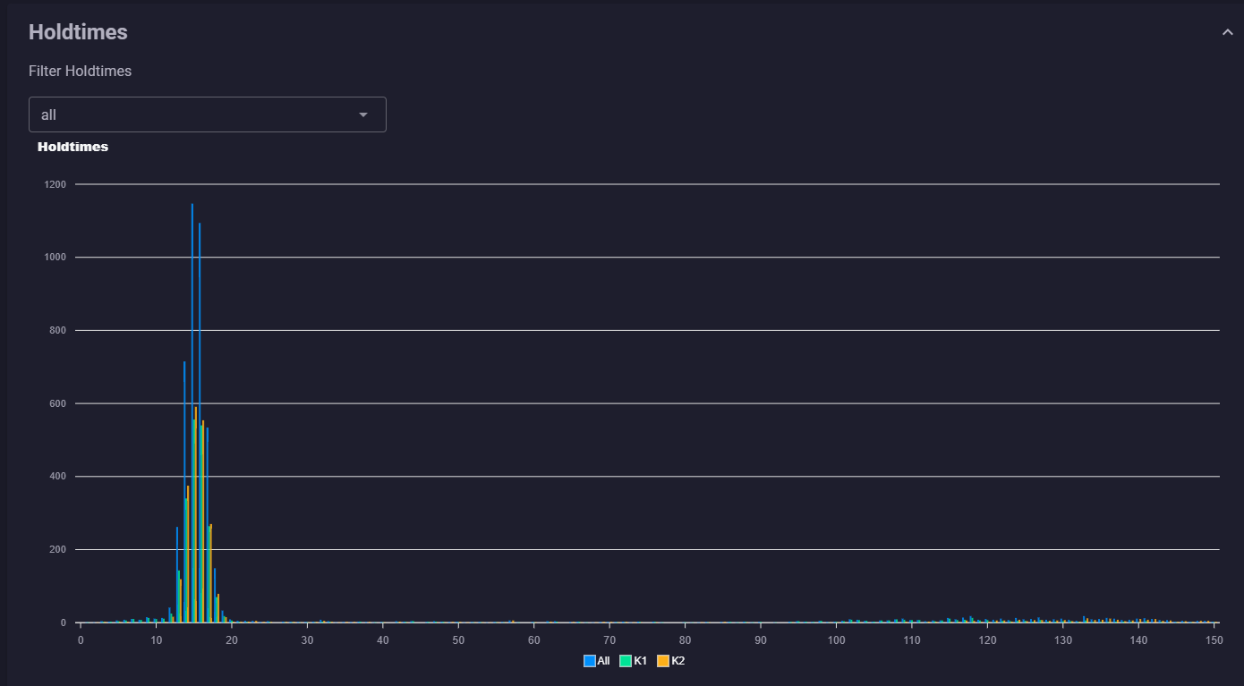Collapse the Holdtimes section chevron
The width and height of the screenshot is (1244, 686).
point(1227,32)
